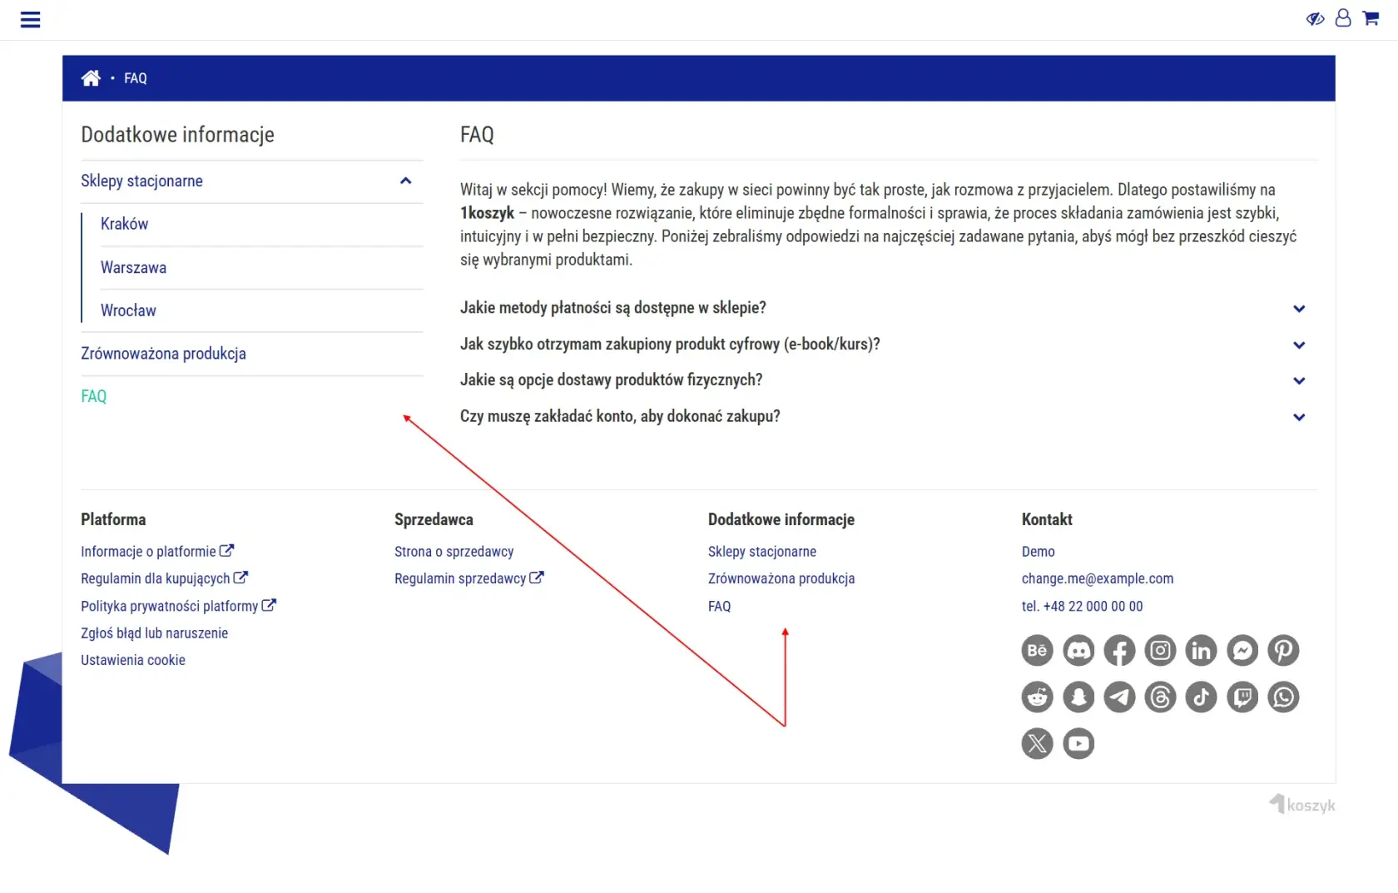The image size is (1398, 893).
Task: Select the TikTok social icon
Action: [1200, 697]
